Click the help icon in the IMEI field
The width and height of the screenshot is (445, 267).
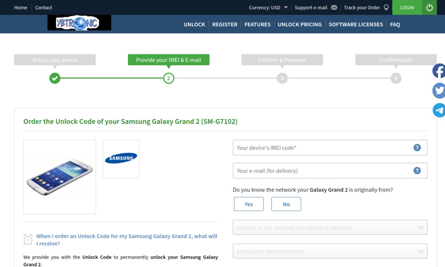click(417, 148)
